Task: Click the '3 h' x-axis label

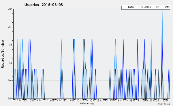Action: (x=32, y=100)
